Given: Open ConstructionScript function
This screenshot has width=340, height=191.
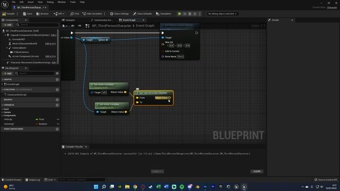Looking at the screenshot, I should click(x=16, y=94).
